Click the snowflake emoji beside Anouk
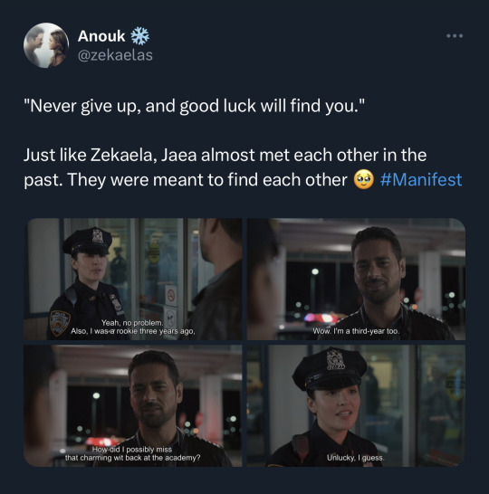The image size is (489, 494). [x=140, y=35]
